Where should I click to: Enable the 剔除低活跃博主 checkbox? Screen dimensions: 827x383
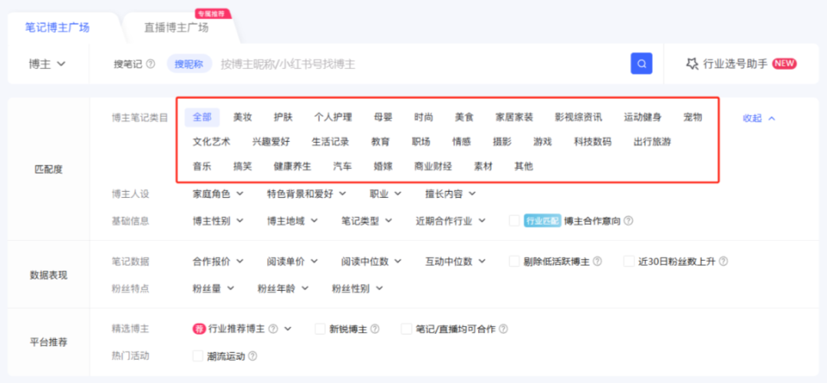point(514,262)
